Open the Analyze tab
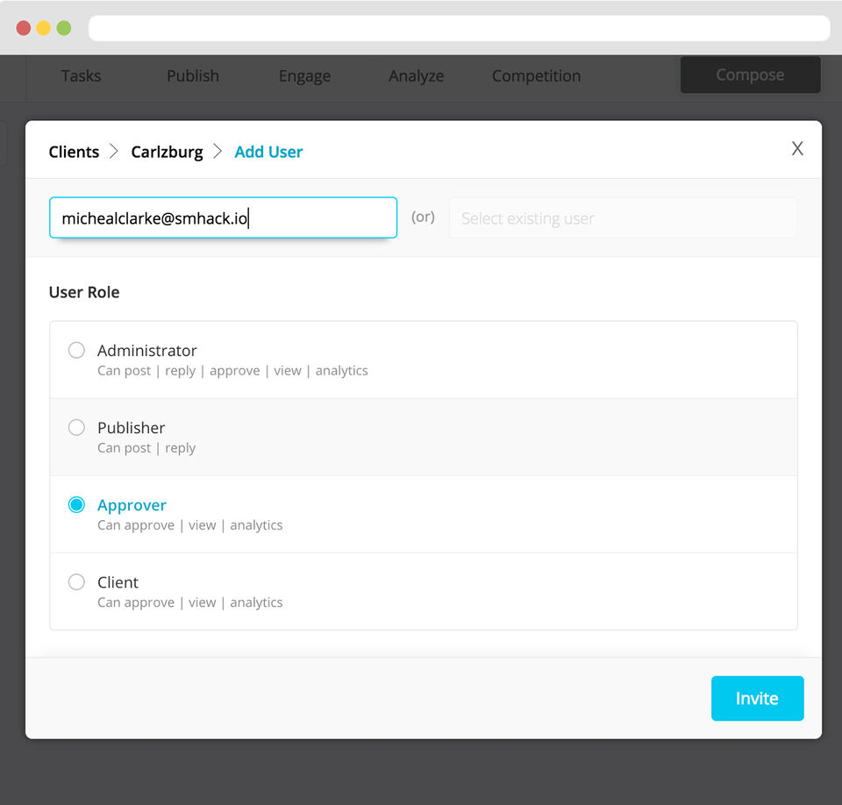 416,76
